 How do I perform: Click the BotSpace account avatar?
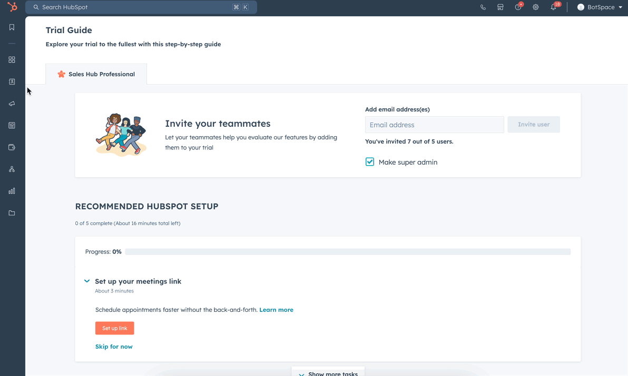click(x=581, y=7)
